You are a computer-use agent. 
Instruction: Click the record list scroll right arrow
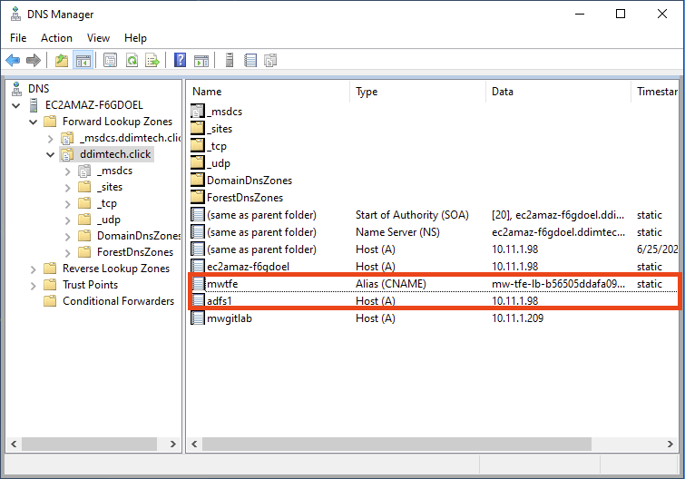click(x=670, y=444)
